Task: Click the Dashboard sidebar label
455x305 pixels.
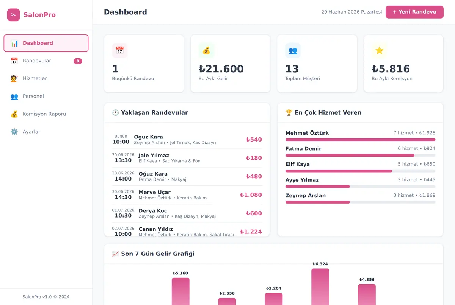Action: point(38,43)
